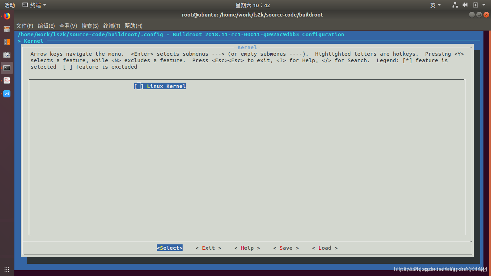Open the red document viewer dock icon
Viewport: 491px width, 276px height.
(7, 81)
